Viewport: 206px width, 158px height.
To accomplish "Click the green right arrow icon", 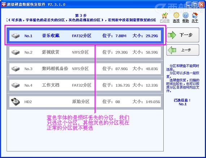I will 172,35.
